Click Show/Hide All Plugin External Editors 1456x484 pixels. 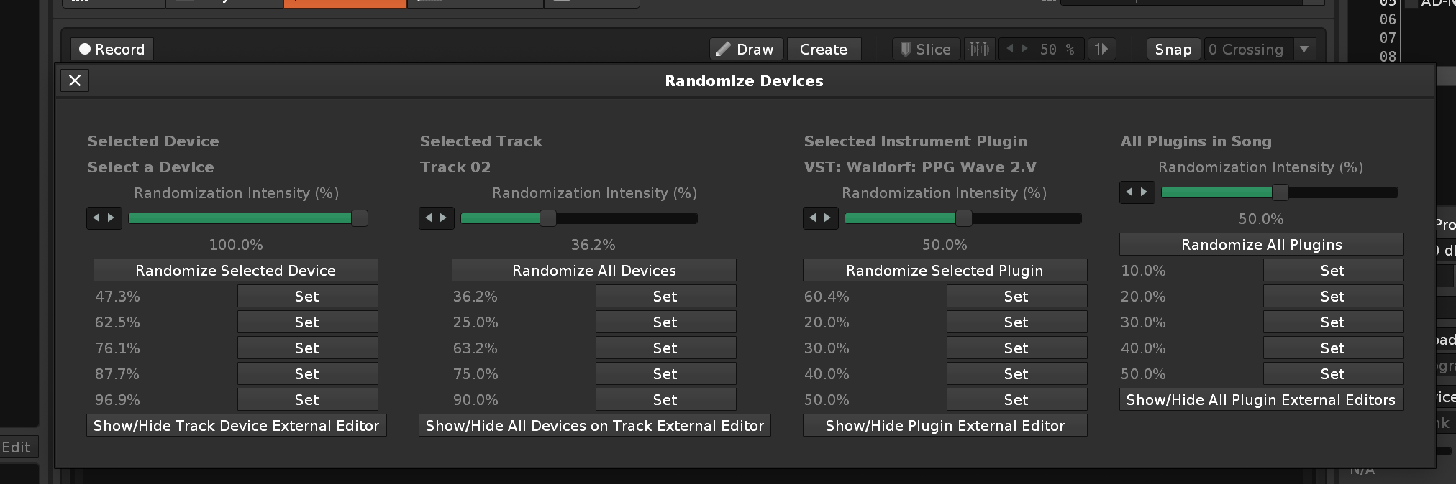pos(1260,400)
